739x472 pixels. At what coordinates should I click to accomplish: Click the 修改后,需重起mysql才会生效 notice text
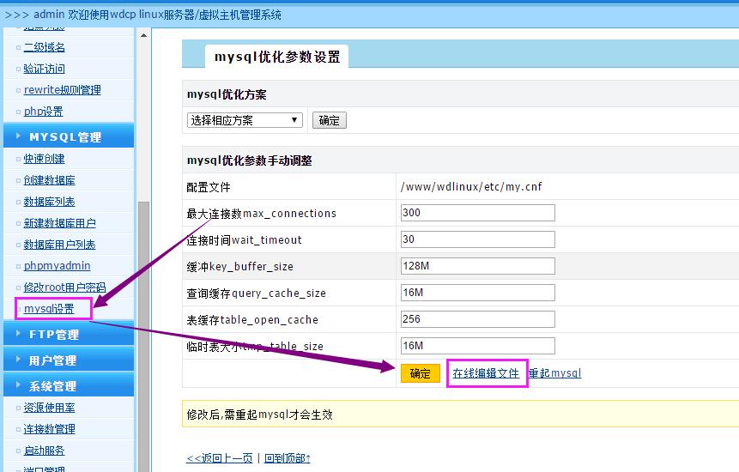click(x=260, y=415)
